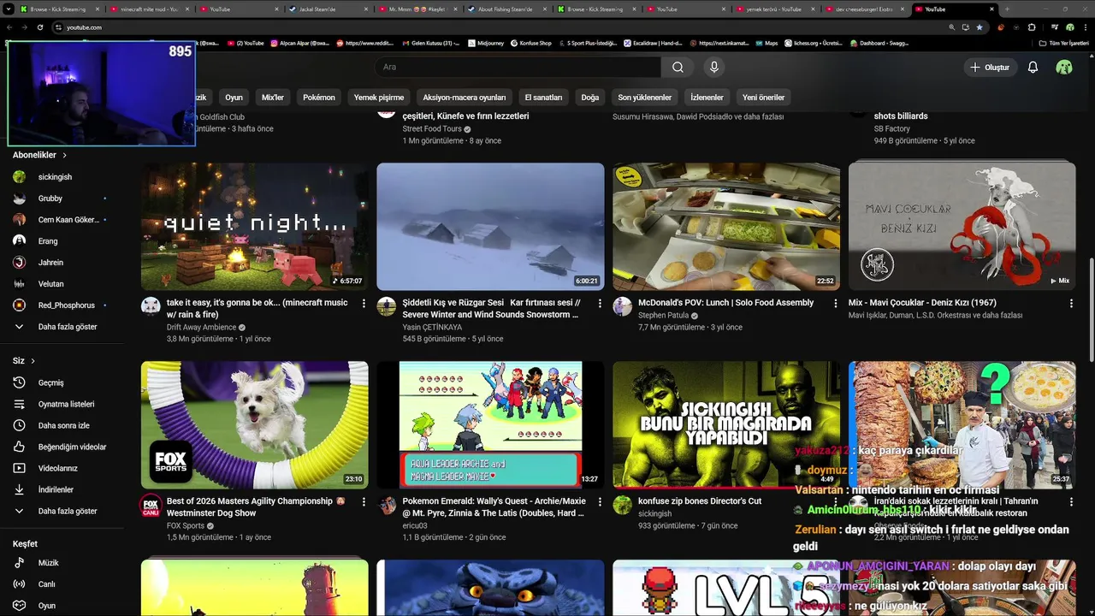Select the Doğa chip
1095x616 pixels.
coord(590,98)
